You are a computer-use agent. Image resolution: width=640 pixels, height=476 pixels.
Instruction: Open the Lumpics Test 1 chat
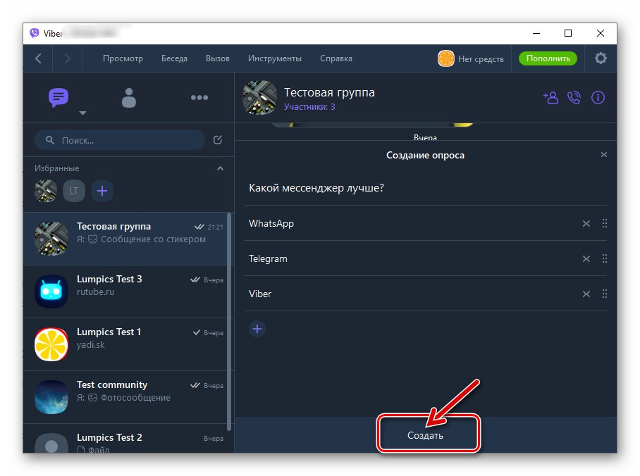tap(125, 344)
